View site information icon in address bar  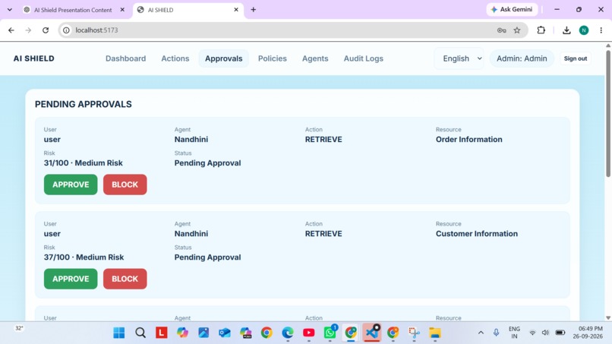pos(66,30)
